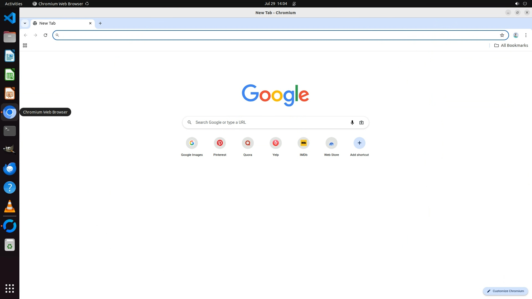Open the system volume indicator
Viewport: 532px width, 299px height.
pos(517,4)
